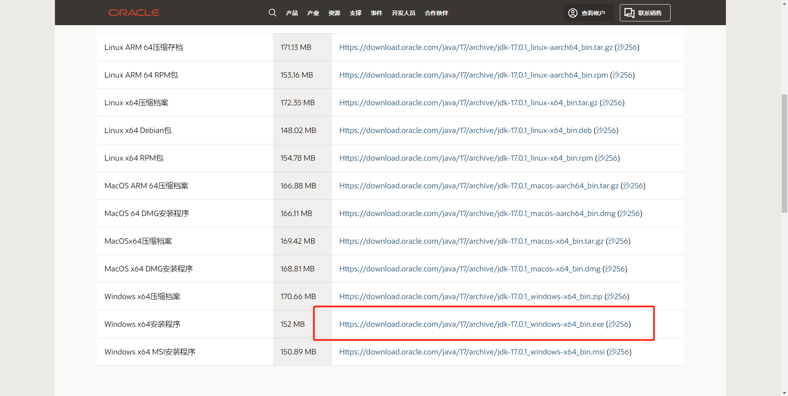Download jdk-17.0.1_windows-x64_bin.exe link

click(x=471, y=324)
